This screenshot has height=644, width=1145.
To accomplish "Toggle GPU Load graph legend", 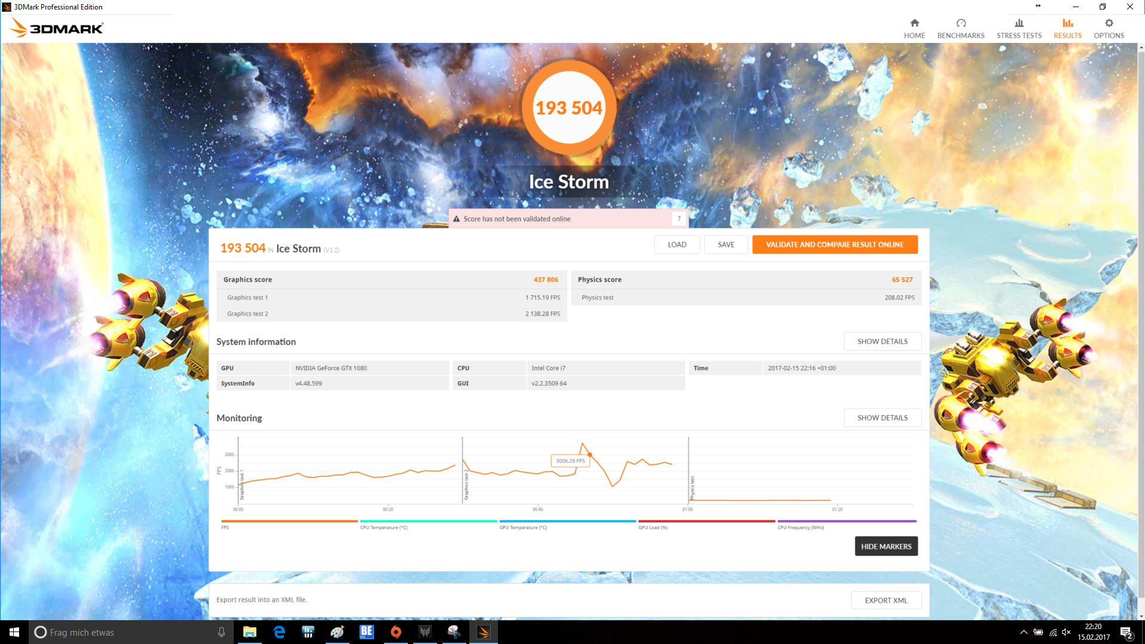I will pyautogui.click(x=653, y=527).
